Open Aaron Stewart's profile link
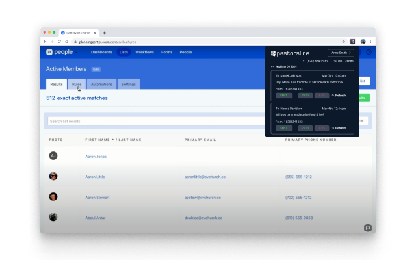416x260 pixels. tap(97, 198)
